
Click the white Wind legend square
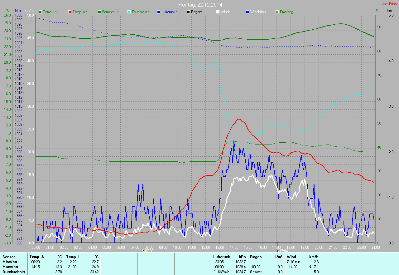218,12
